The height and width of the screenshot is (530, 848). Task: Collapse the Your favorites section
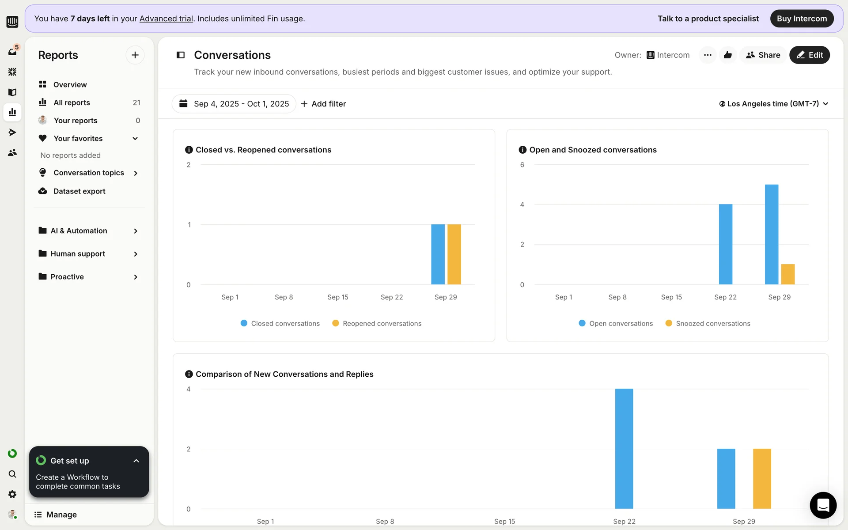pos(135,138)
